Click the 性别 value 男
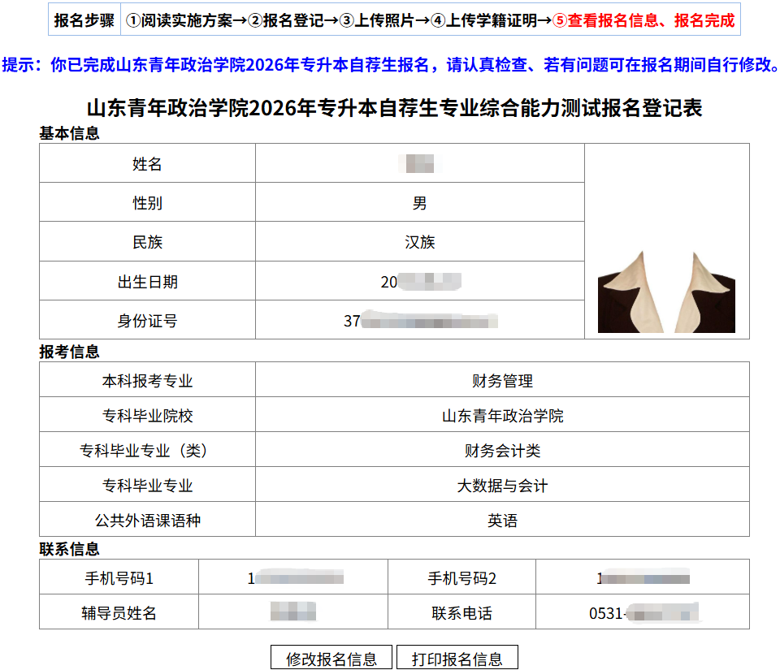 (420, 203)
